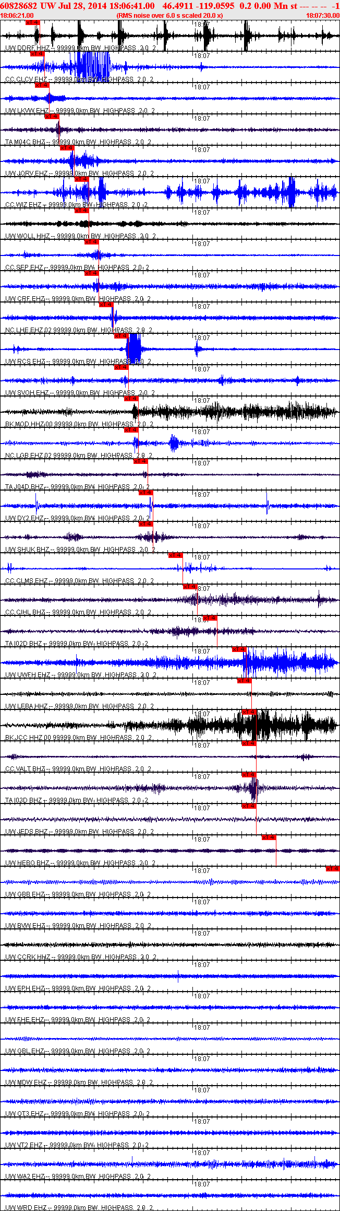This screenshot has height=1211, width=340.
Task: Select the red pick flag above the CLCV trace
Action: [37, 54]
